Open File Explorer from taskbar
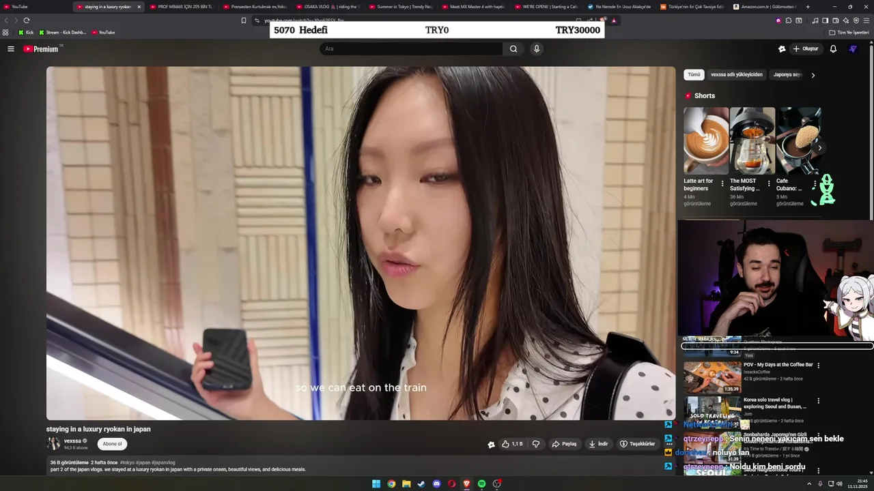The height and width of the screenshot is (491, 874). pyautogui.click(x=406, y=484)
